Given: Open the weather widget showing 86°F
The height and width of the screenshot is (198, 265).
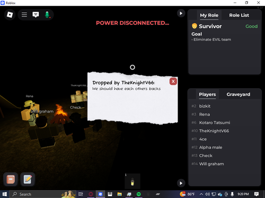Looking at the screenshot, I should coord(187,194).
